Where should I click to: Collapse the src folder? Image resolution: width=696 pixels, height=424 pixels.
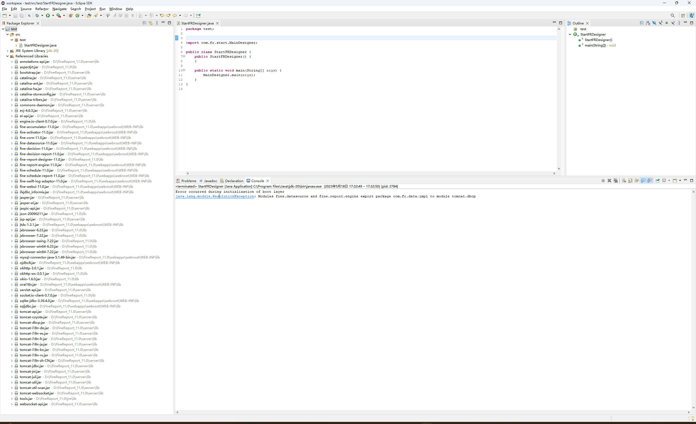pos(7,35)
